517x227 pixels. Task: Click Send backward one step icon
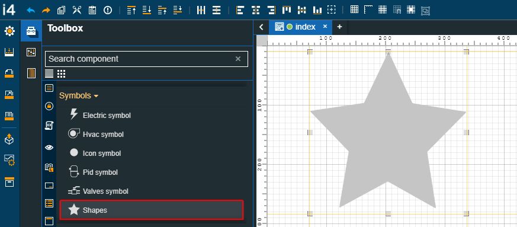pos(178,10)
